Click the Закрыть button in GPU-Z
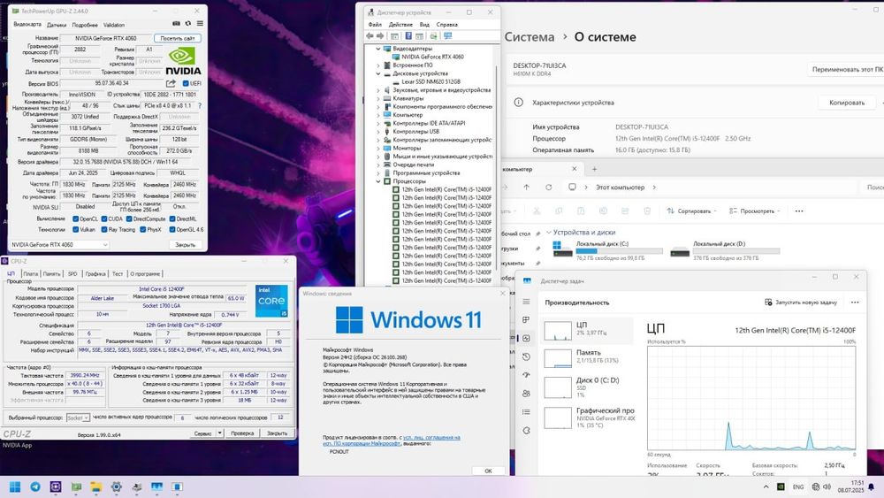 pos(185,245)
